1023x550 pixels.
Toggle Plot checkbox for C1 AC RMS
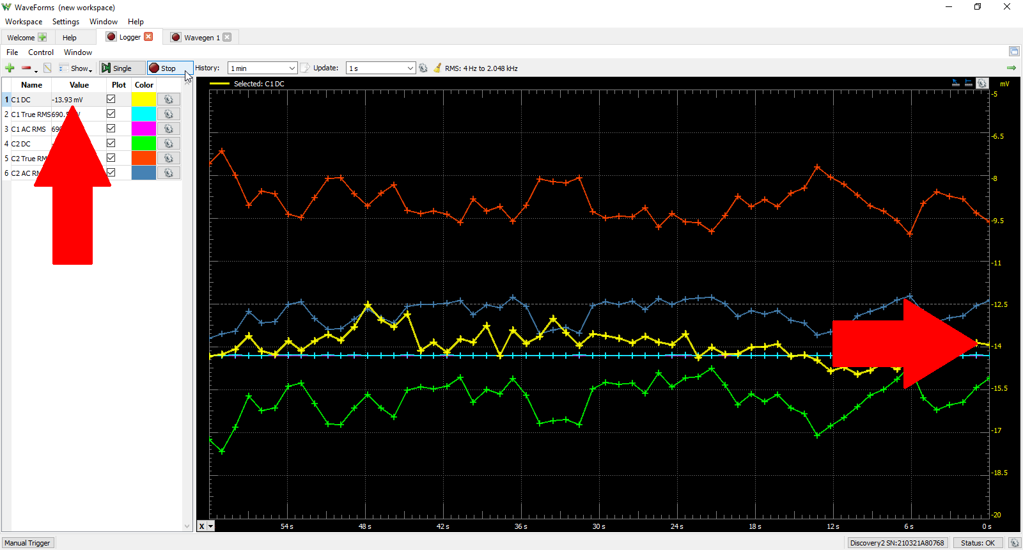111,129
